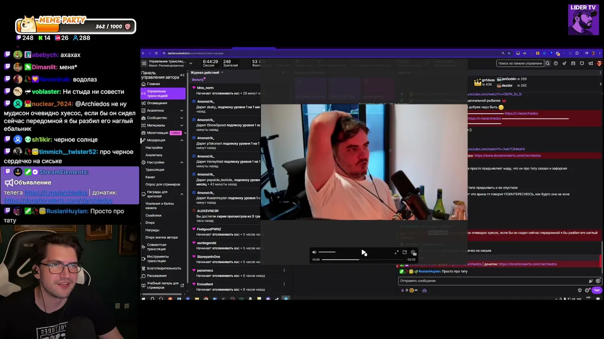The image size is (604, 339).
Task: Enter fullscreen on the video player
Action: click(x=396, y=252)
